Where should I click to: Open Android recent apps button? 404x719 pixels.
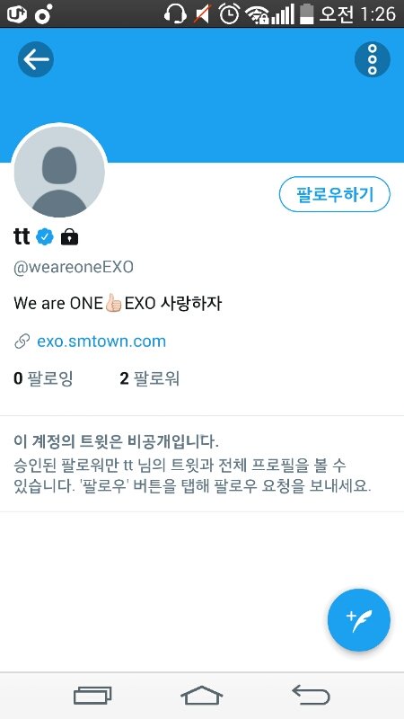click(92, 696)
